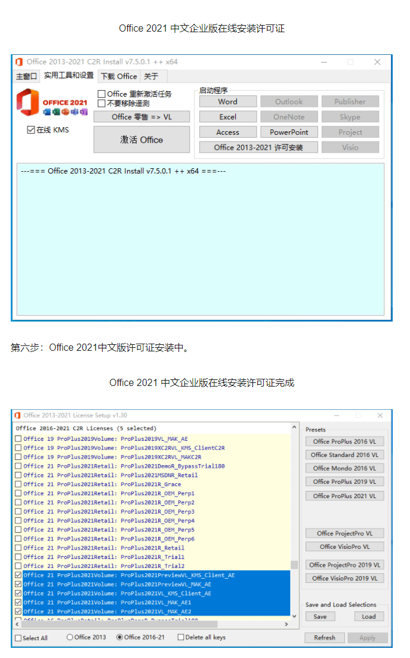410x658 pixels.
Task: Choose the Office ProjectPro VL preset
Action: point(344,533)
